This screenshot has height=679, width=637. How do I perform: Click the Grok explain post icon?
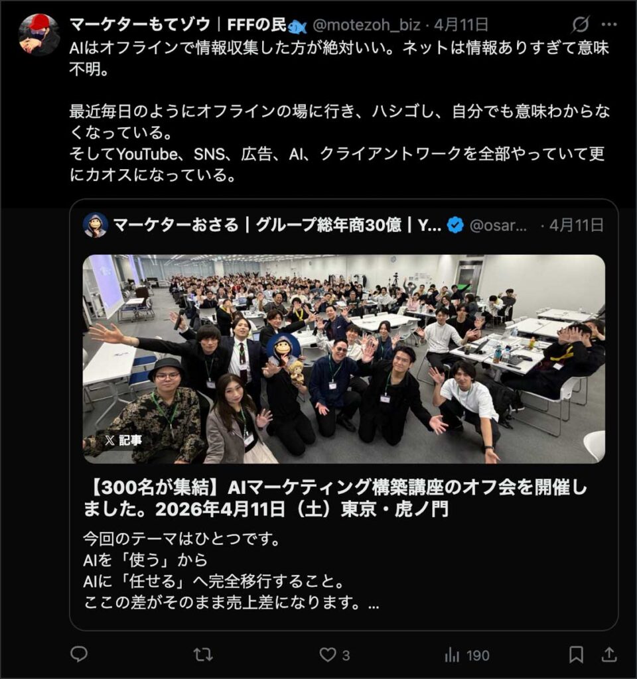click(x=580, y=25)
